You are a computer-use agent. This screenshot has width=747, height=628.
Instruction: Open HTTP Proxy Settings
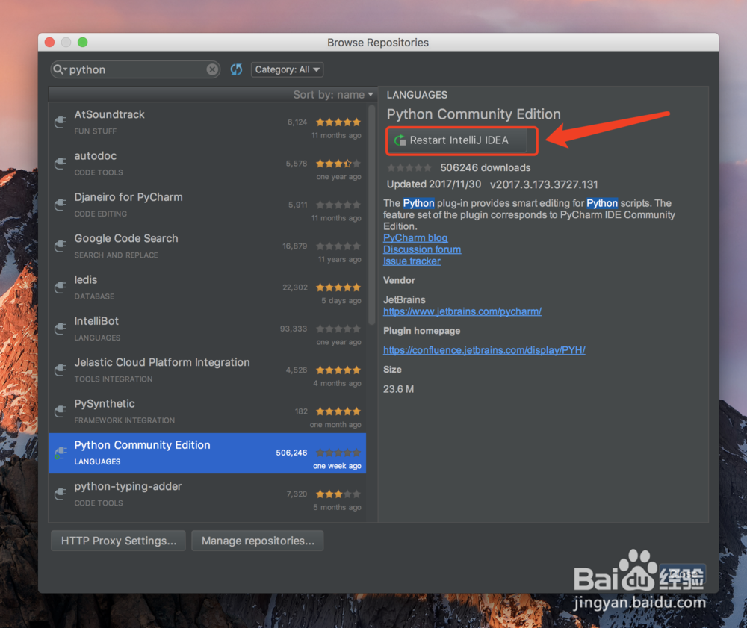pyautogui.click(x=118, y=541)
